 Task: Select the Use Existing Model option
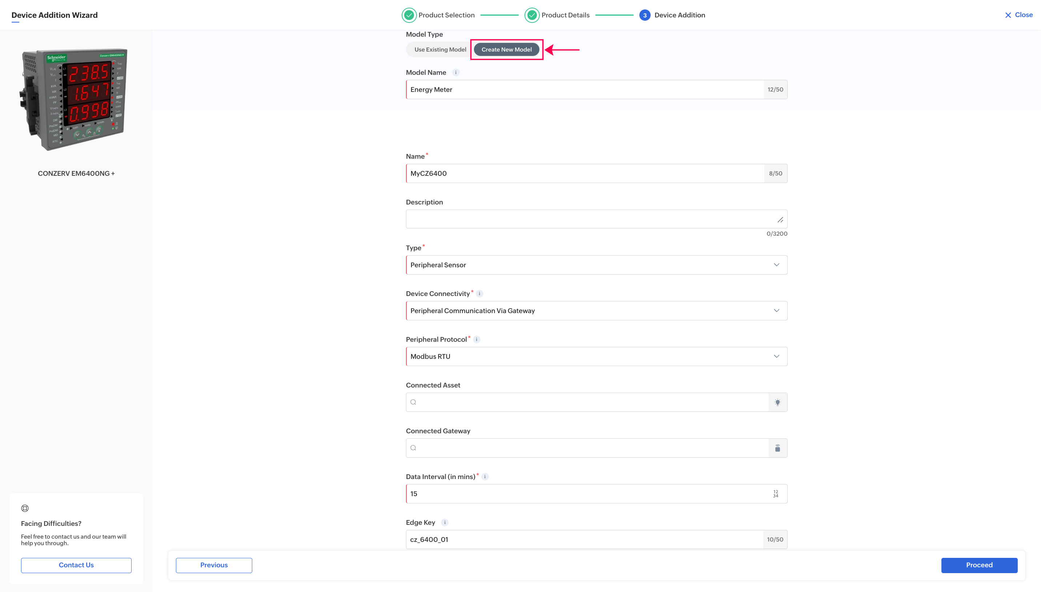pyautogui.click(x=440, y=50)
